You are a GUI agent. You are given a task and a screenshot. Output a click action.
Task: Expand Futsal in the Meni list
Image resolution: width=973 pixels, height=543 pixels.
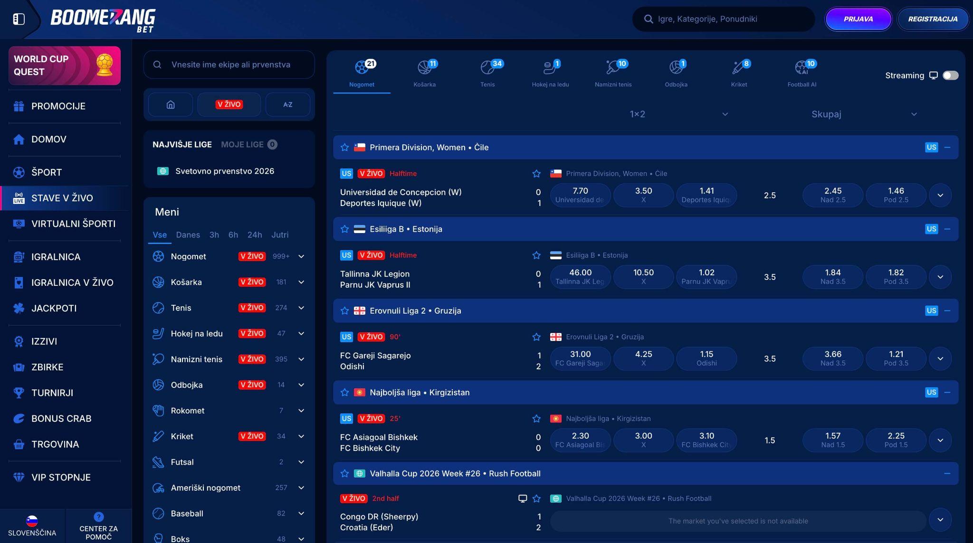(x=301, y=462)
